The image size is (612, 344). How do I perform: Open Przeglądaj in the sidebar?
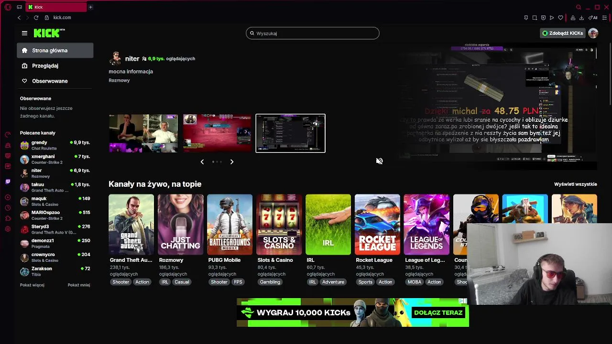click(55, 65)
